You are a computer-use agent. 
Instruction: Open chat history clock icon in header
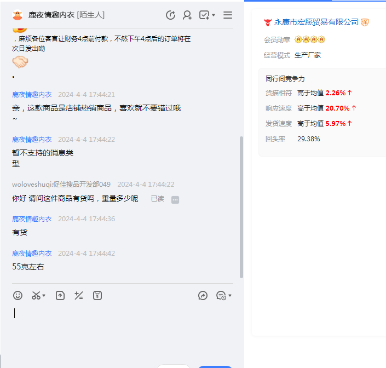coord(170,15)
